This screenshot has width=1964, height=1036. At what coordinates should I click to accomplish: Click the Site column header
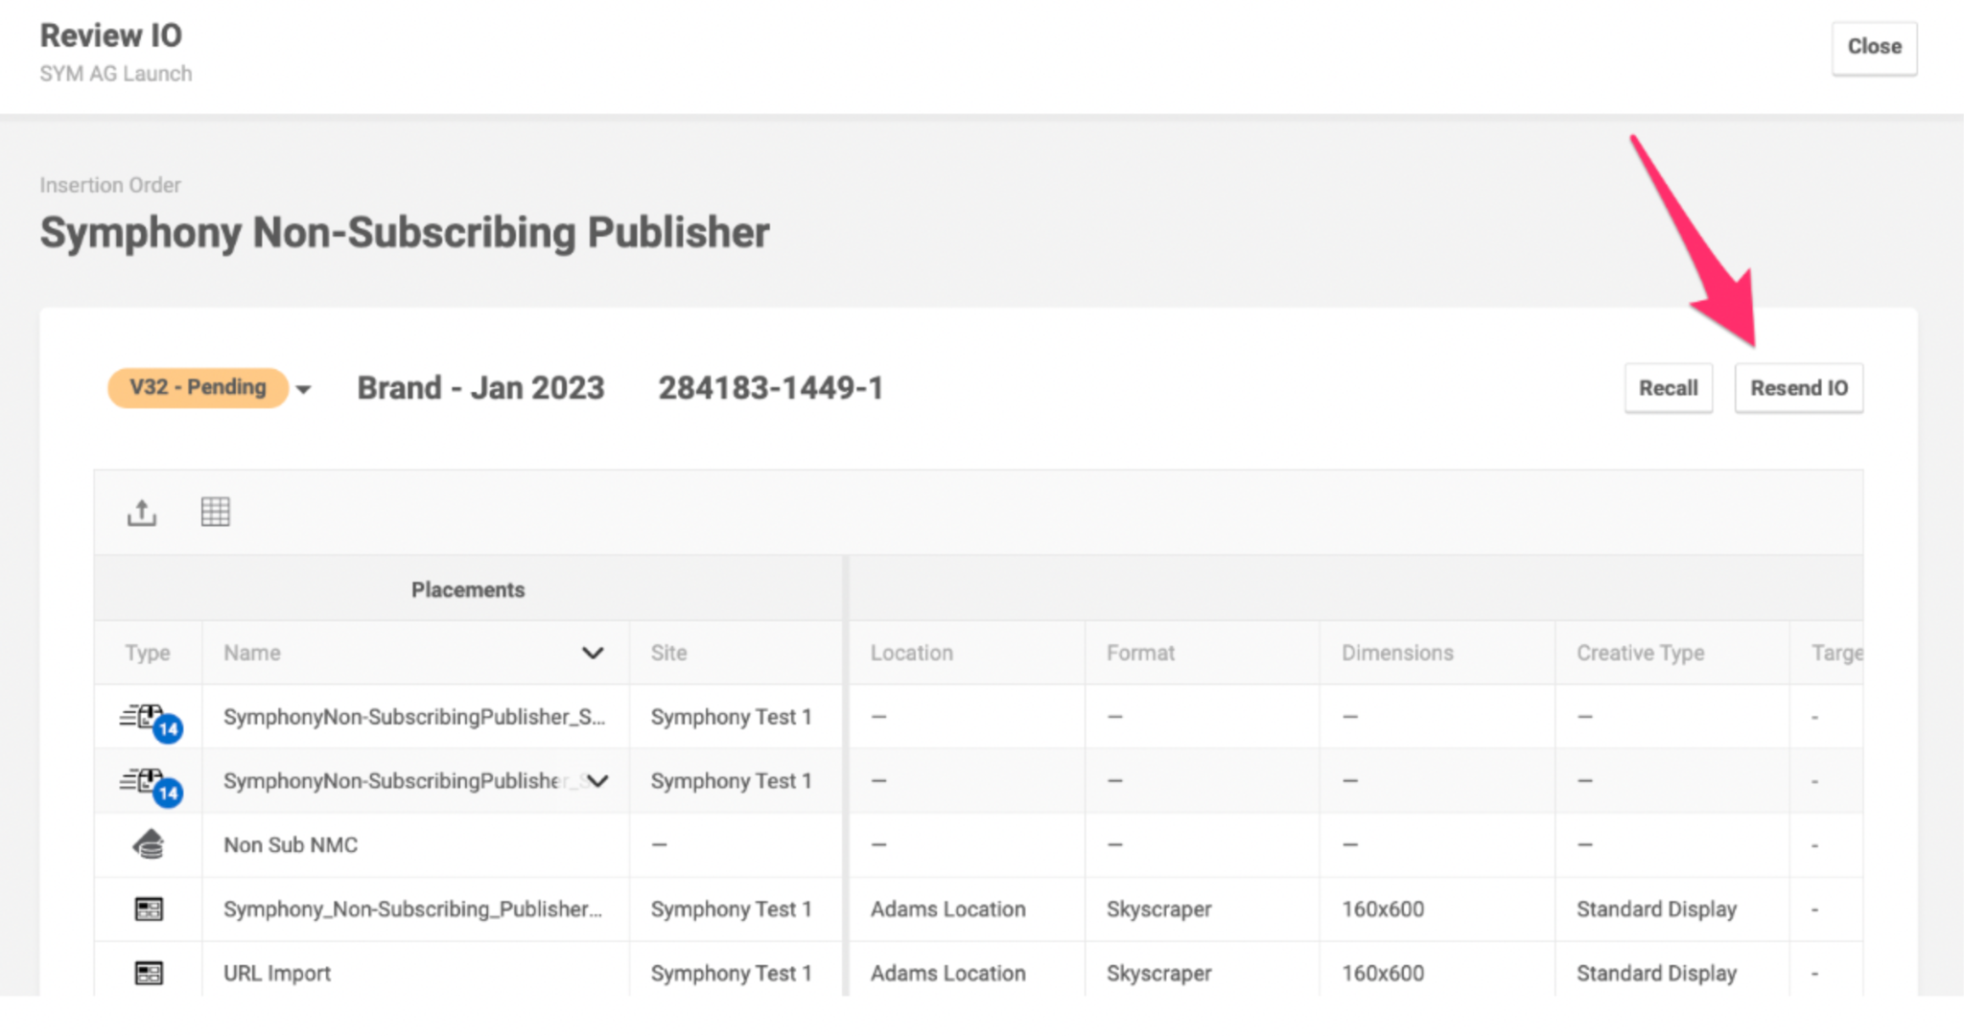668,653
